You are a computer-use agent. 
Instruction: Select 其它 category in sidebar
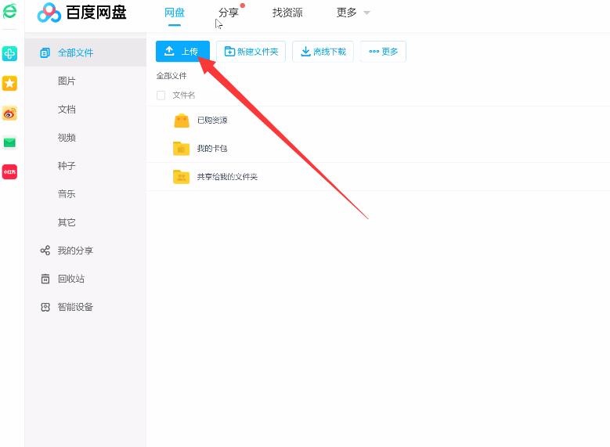pos(67,222)
